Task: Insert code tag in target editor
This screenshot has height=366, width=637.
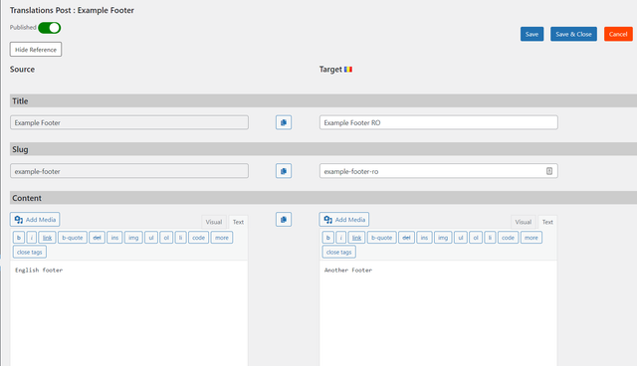Action: point(509,238)
